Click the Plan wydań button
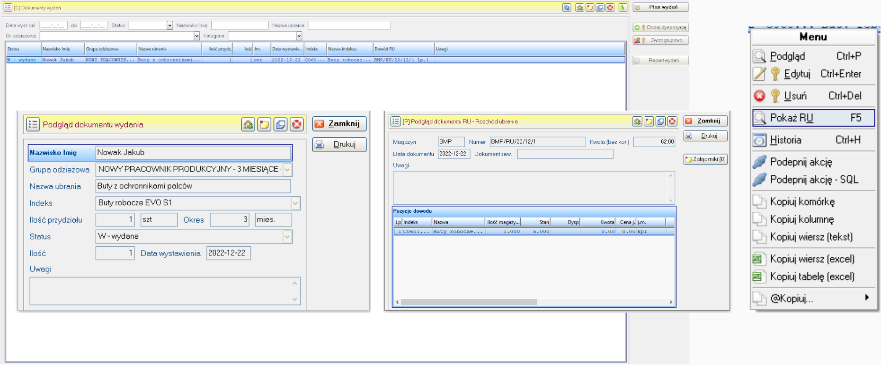Viewport: 881px width, 365px height. click(660, 8)
